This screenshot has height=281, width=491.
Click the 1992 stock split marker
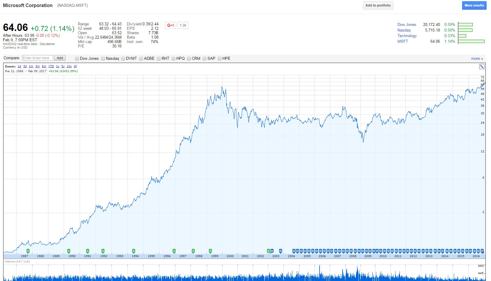click(103, 251)
